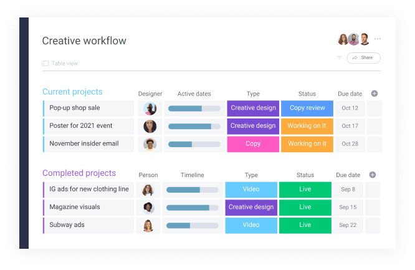This screenshot has width=415, height=270.
Task: Open the three-dot more options menu
Action: click(x=378, y=39)
